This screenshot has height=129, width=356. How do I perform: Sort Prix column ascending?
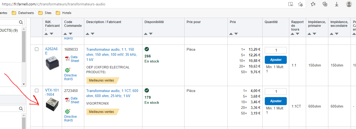(232, 34)
